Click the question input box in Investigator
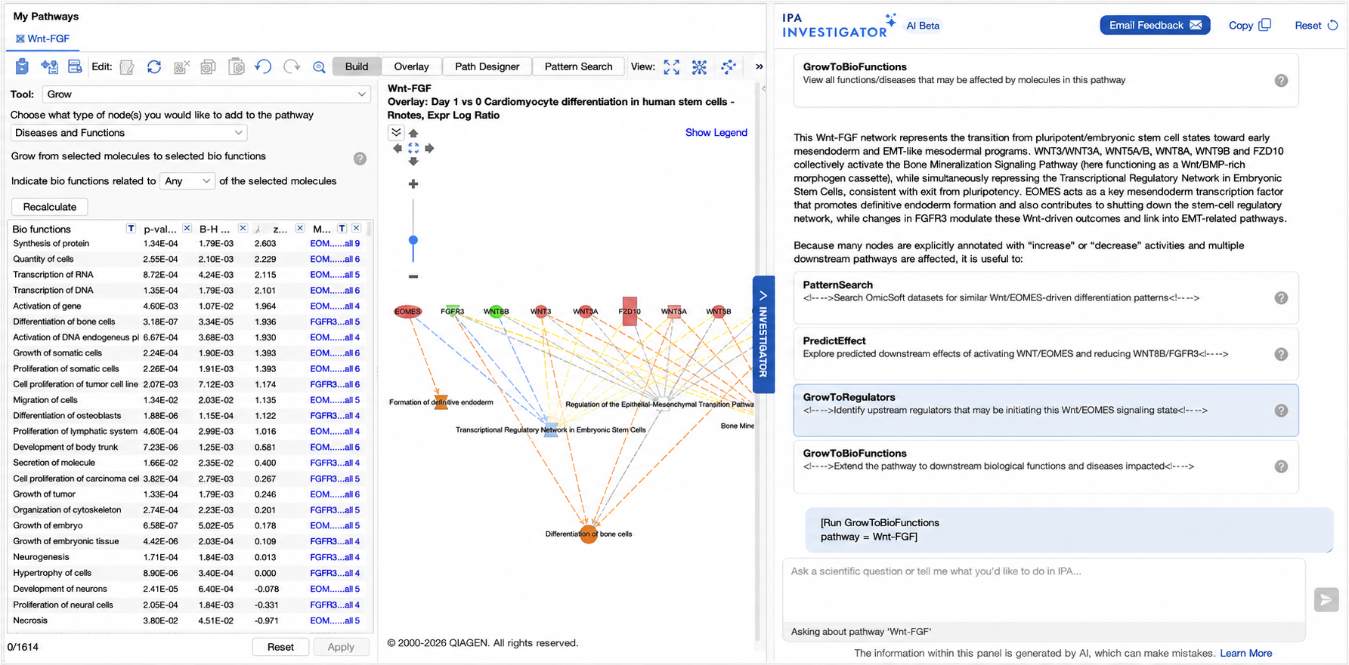The image size is (1349, 665). 1044,592
